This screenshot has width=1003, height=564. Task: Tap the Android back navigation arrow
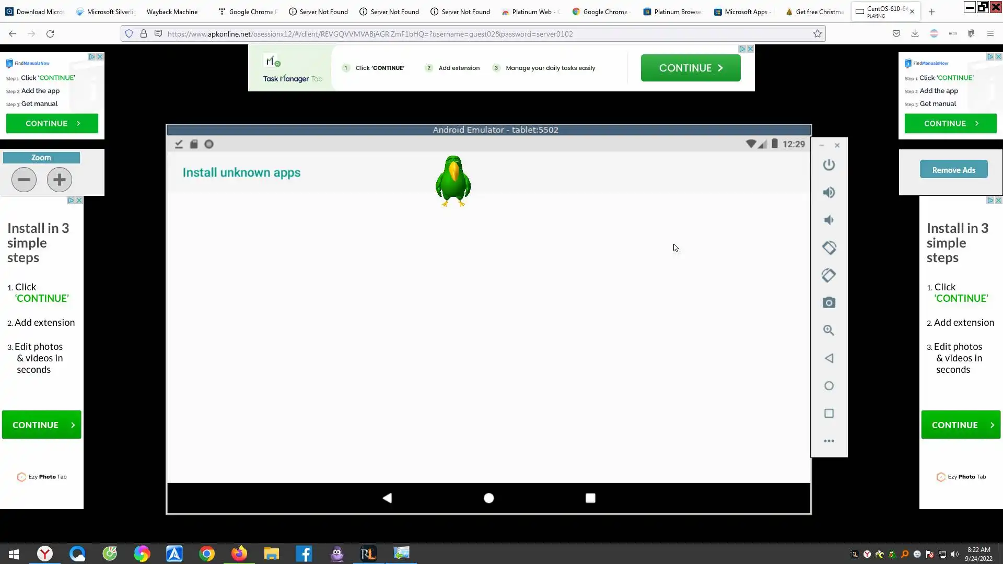[387, 498]
